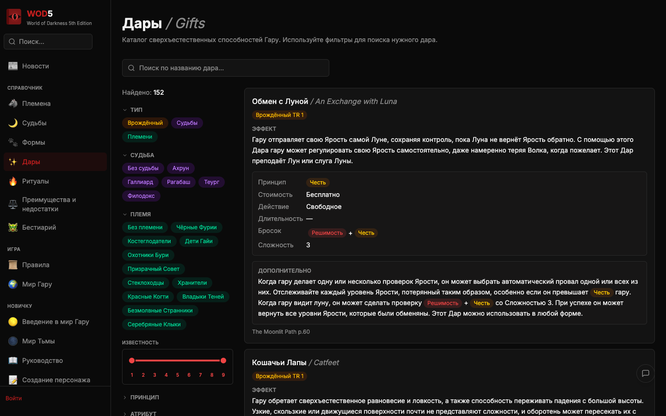The height and width of the screenshot is (416, 666).
Task: Expand the АТРИБУТ filter section
Action: [x=140, y=414]
